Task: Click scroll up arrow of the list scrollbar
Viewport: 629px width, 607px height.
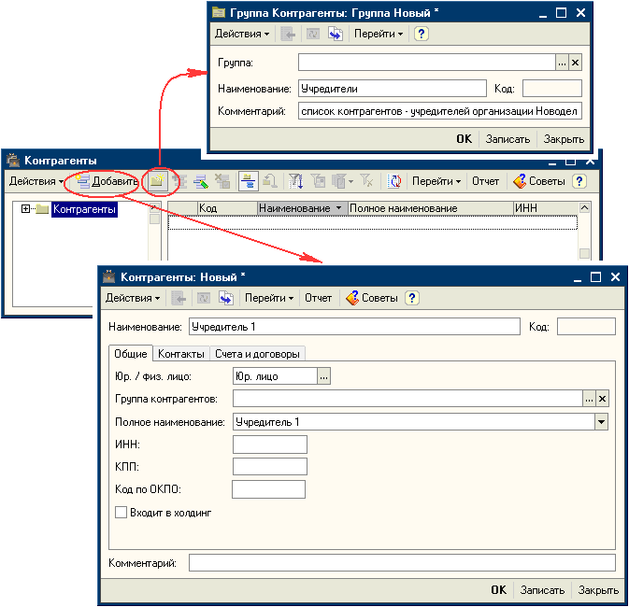Action: [x=584, y=207]
